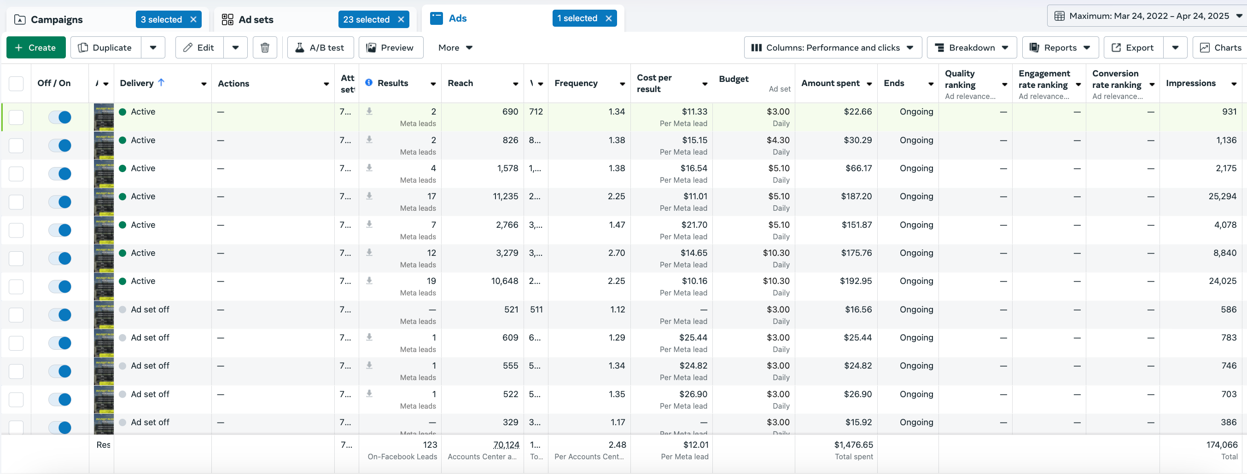Toggle the first Ad set off row switch
1247x474 pixels.
[x=60, y=315]
